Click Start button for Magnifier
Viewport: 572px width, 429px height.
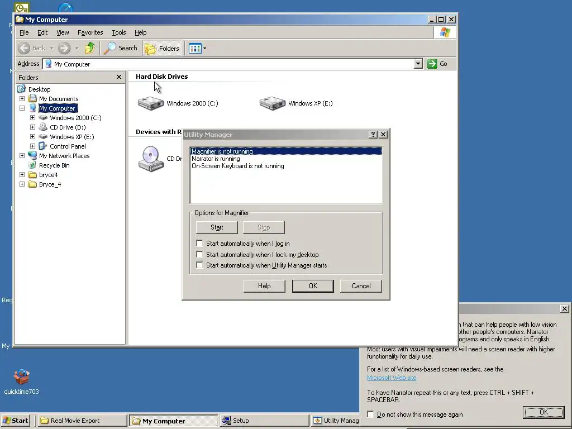[217, 227]
